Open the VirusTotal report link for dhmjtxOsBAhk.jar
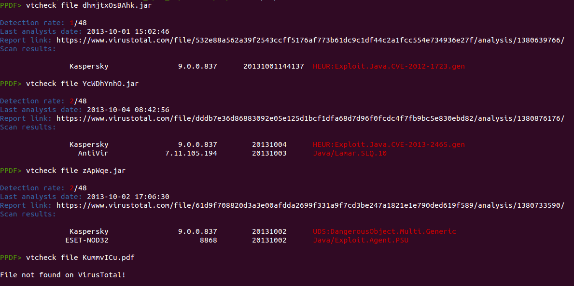This screenshot has width=574, height=286. point(310,40)
